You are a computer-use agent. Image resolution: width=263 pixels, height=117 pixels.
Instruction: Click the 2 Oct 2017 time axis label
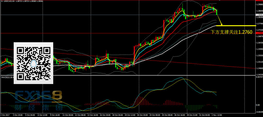click(5, 115)
